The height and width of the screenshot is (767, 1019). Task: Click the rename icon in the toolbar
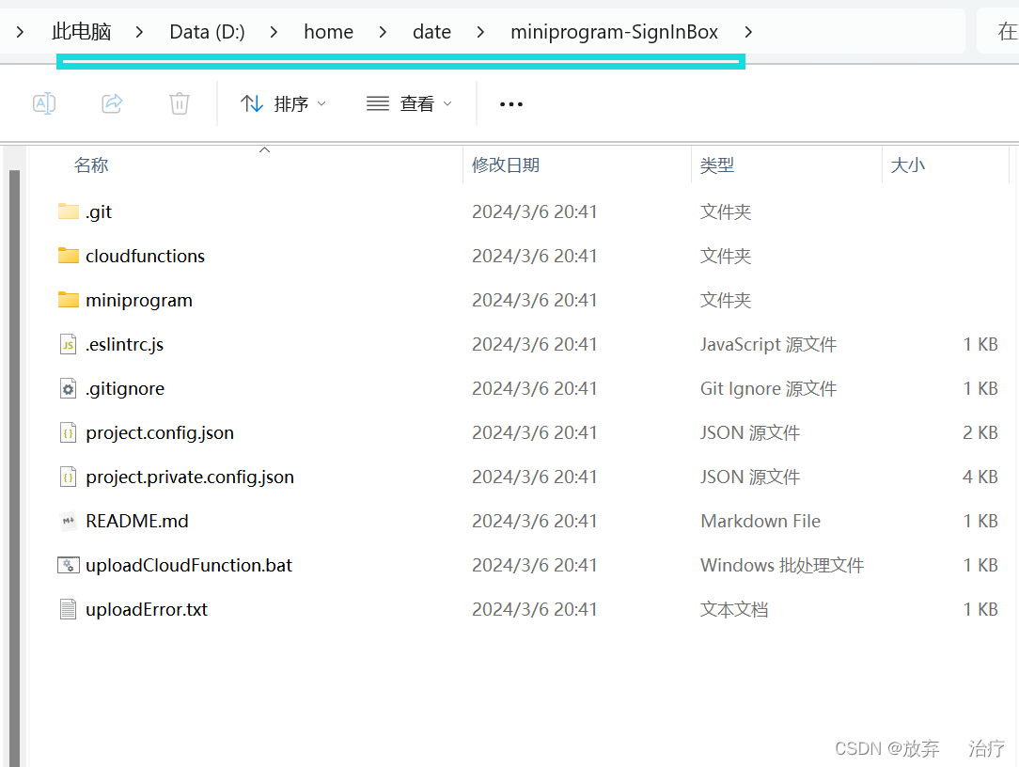43,103
